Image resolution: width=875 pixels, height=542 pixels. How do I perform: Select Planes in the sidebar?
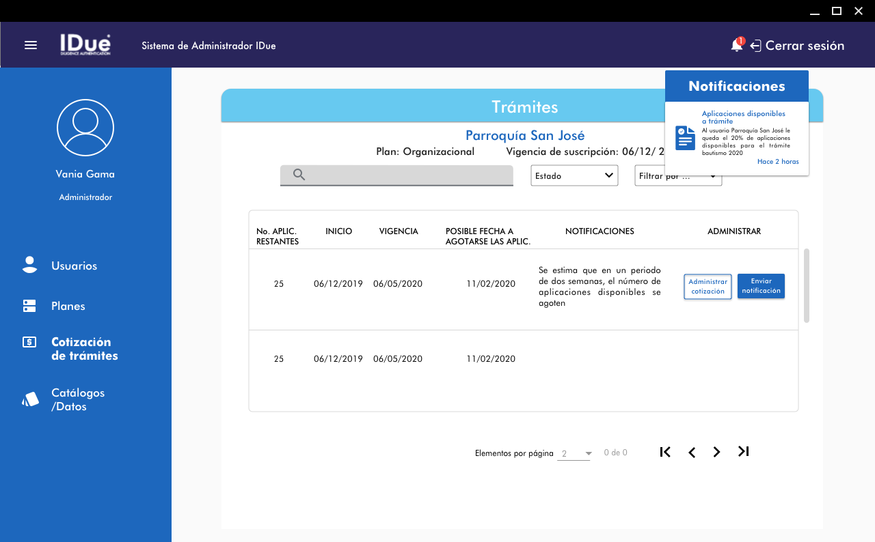pyautogui.click(x=68, y=306)
